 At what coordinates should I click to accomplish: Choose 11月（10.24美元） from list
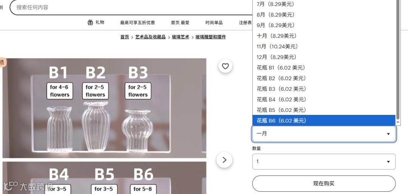click(x=324, y=46)
